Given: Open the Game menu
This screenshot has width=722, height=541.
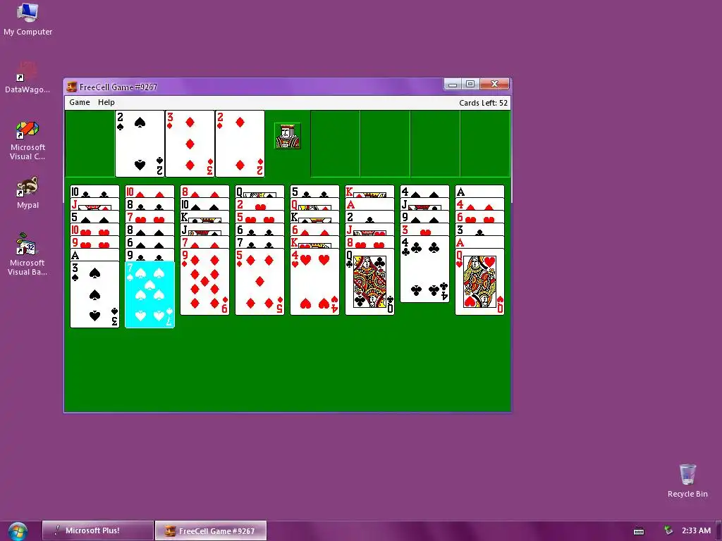Looking at the screenshot, I should pyautogui.click(x=79, y=102).
